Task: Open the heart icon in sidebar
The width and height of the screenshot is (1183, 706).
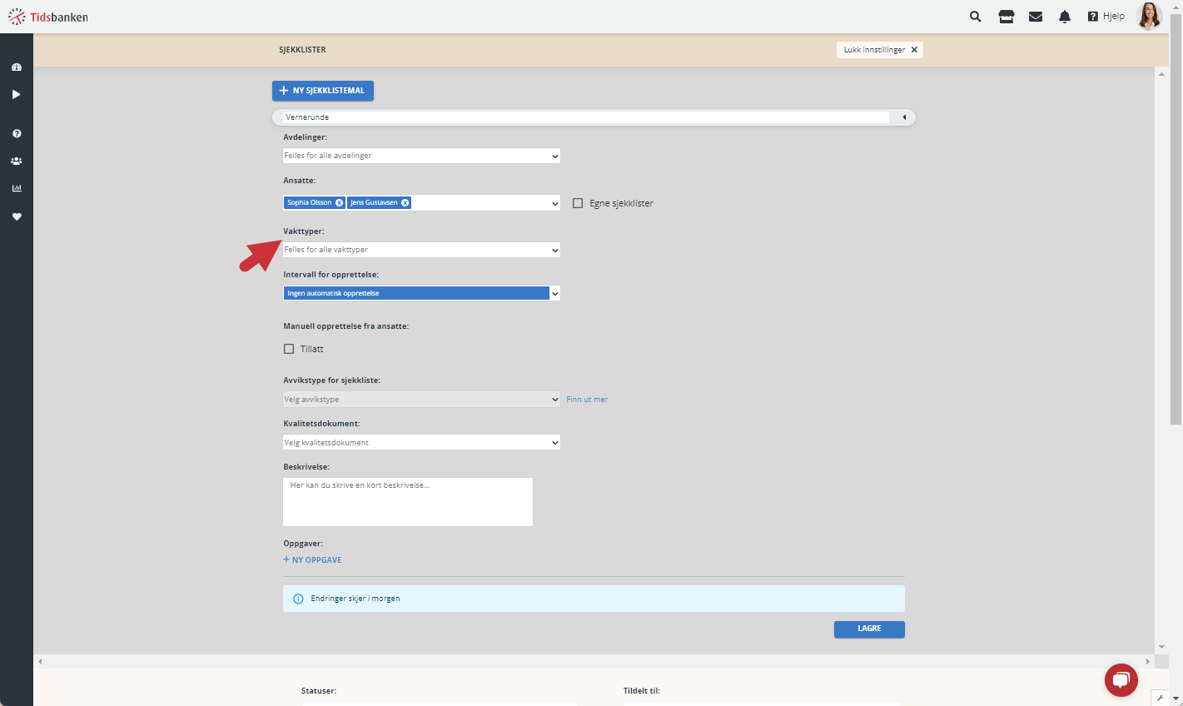Action: 17,216
